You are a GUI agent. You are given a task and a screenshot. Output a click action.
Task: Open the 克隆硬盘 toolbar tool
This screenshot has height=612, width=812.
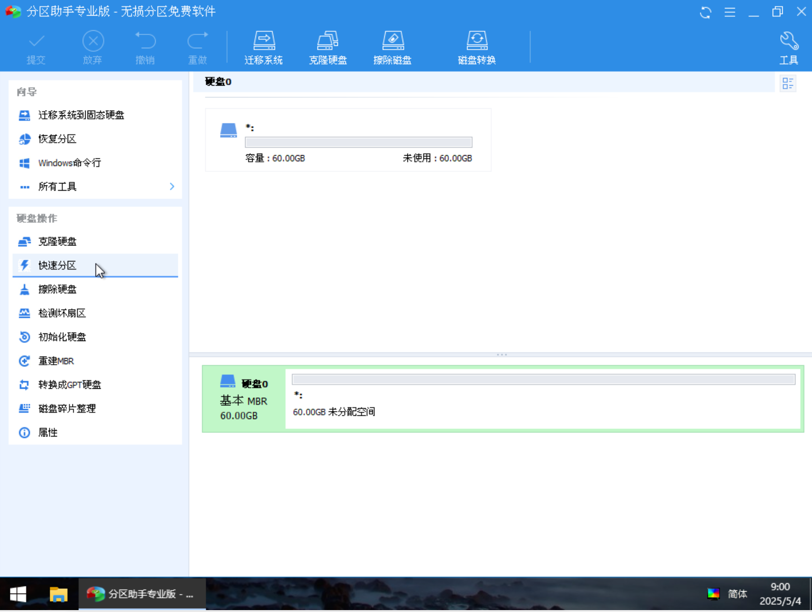pyautogui.click(x=328, y=48)
